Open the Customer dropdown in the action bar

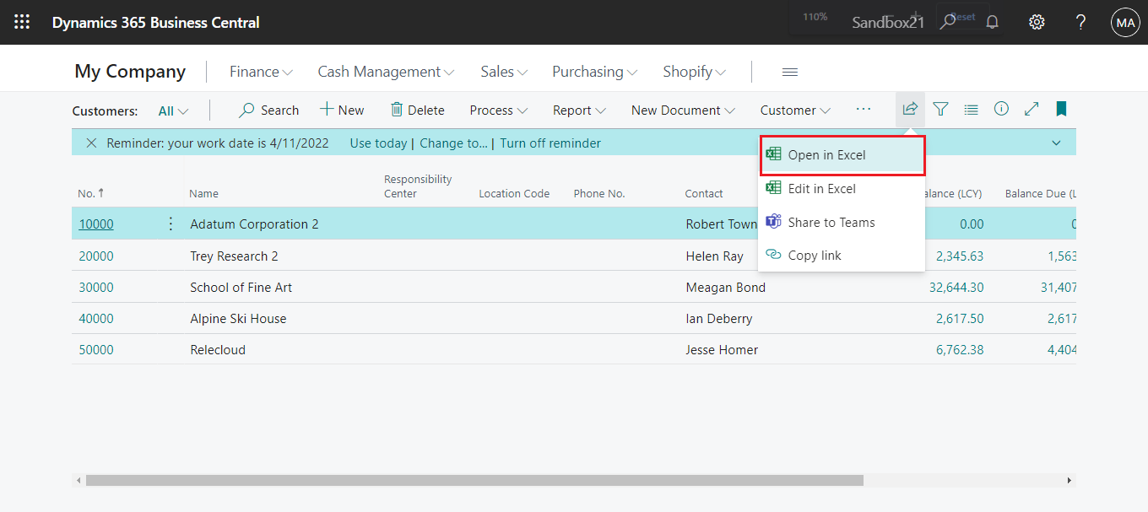794,110
